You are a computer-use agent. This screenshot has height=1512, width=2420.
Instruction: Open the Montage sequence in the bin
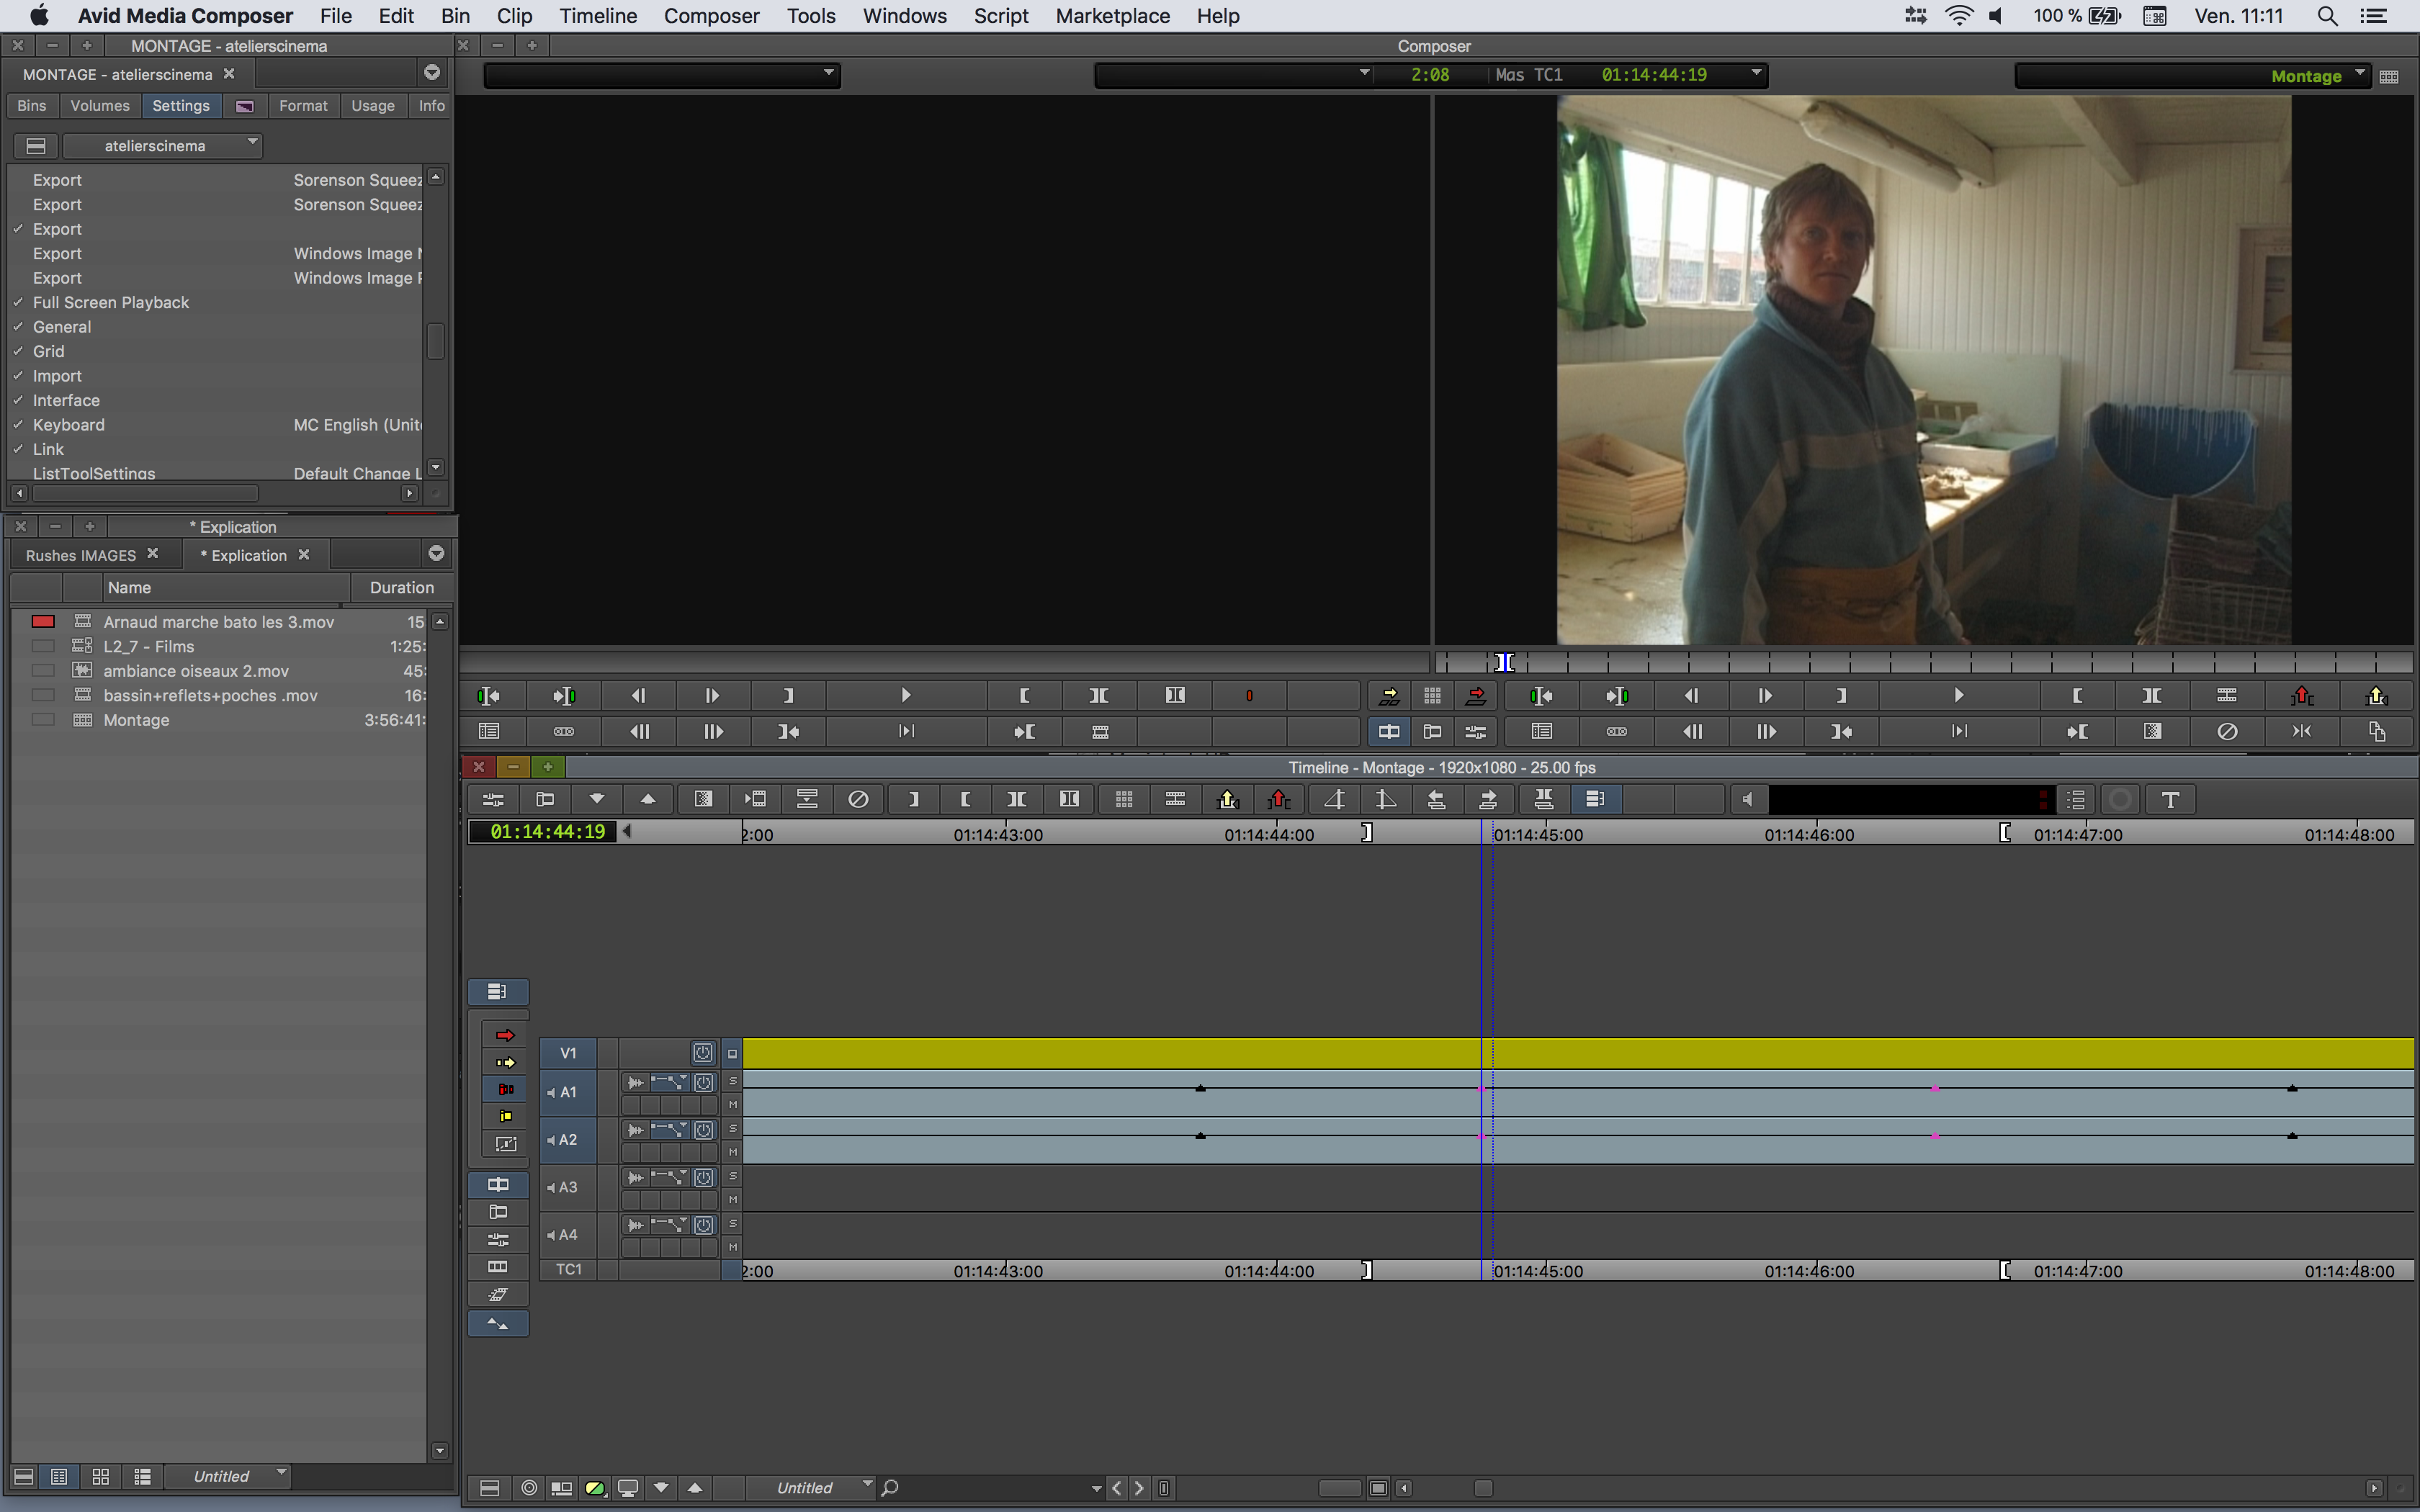click(136, 720)
